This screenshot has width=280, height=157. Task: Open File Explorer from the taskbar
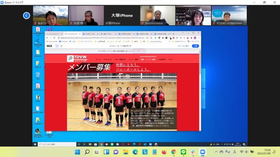[126, 152]
